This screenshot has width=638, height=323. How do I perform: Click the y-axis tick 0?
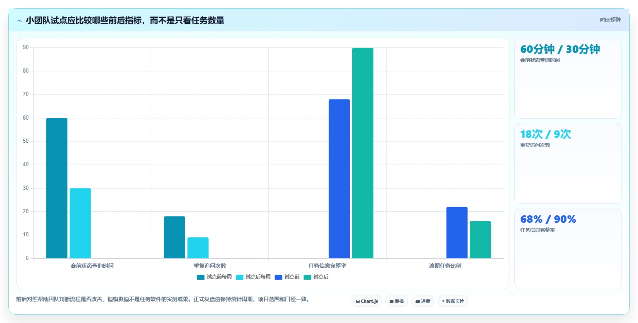[x=27, y=258]
